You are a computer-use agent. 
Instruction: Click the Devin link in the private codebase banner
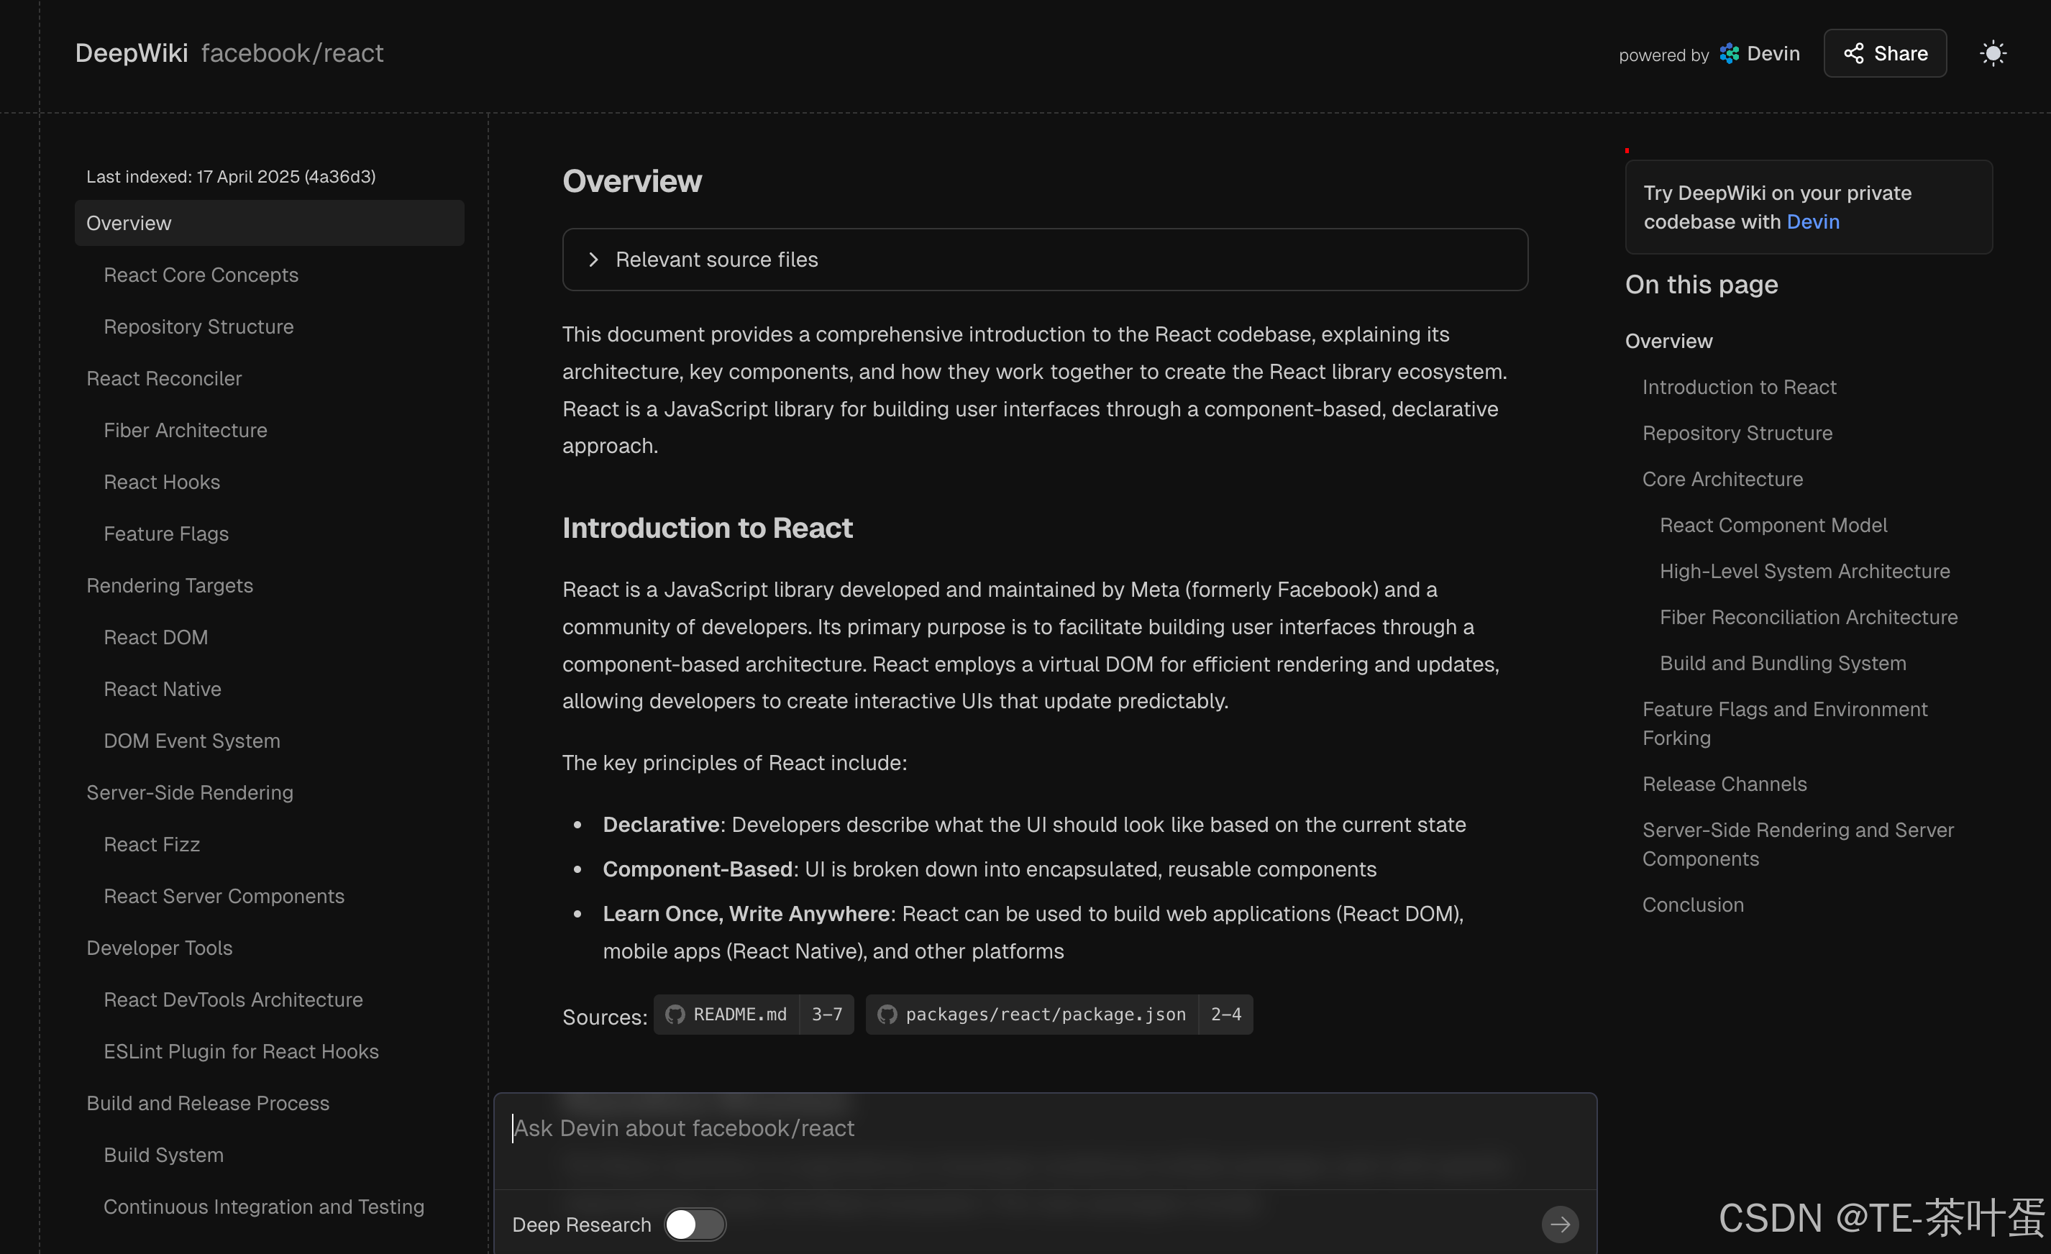tap(1814, 221)
